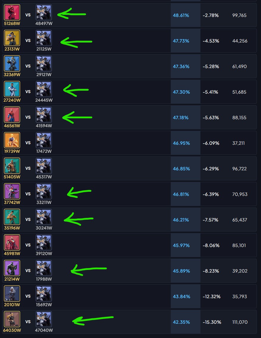The width and height of the screenshot is (261, 338).
Task: Click Cloak & Dagger portrait labeled 48497W
Action: tap(44, 12)
